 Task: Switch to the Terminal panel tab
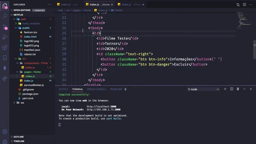pos(77,89)
